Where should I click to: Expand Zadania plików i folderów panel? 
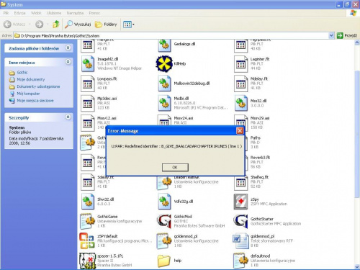68,48
